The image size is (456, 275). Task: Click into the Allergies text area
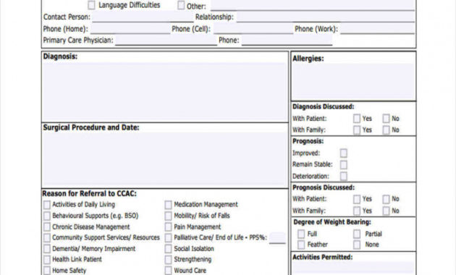(x=353, y=81)
